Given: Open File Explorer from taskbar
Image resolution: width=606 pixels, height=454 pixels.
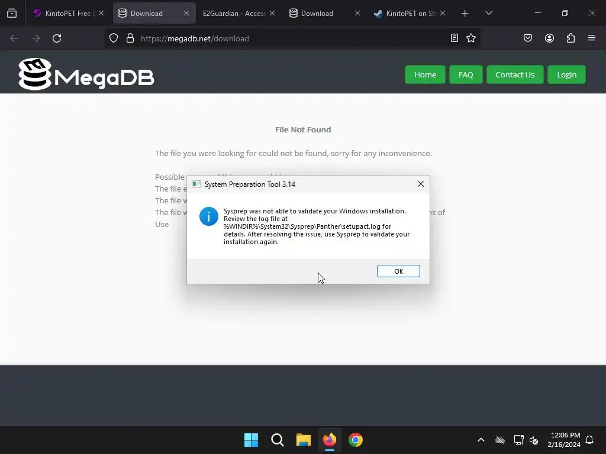Looking at the screenshot, I should tap(304, 440).
